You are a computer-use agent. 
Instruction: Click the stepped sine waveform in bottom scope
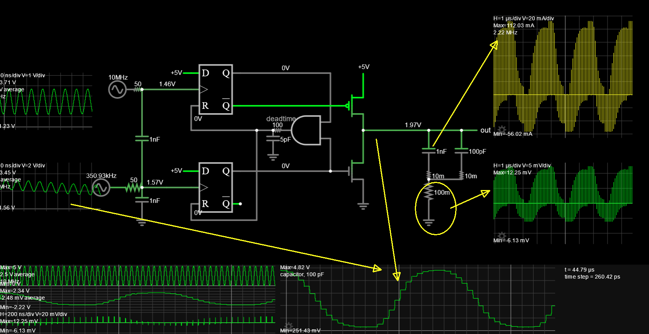[x=418, y=299]
